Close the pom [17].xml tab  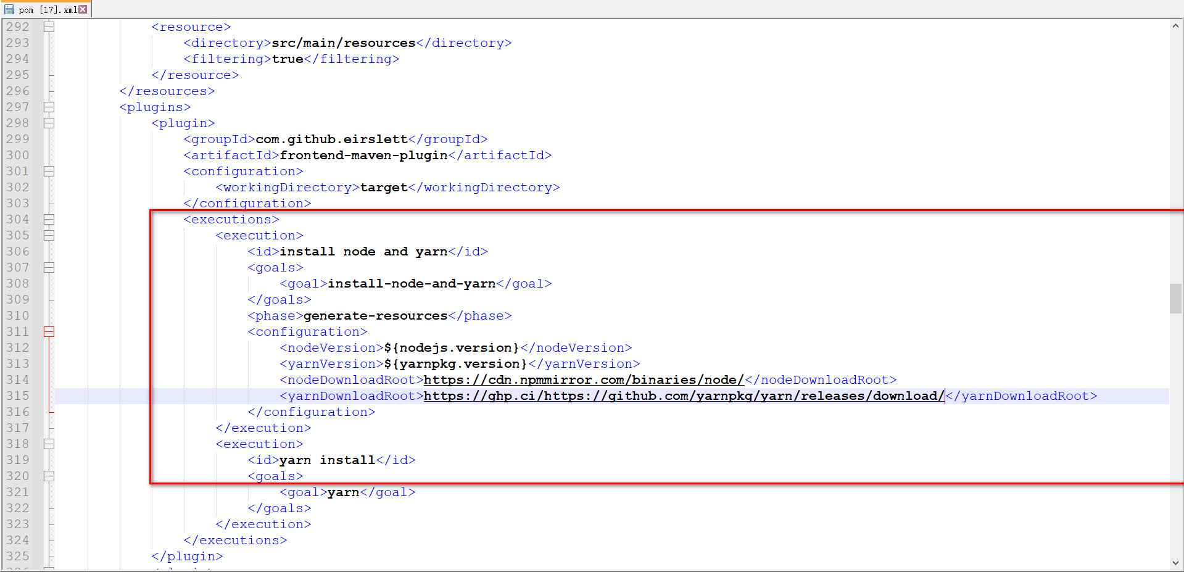pos(83,9)
